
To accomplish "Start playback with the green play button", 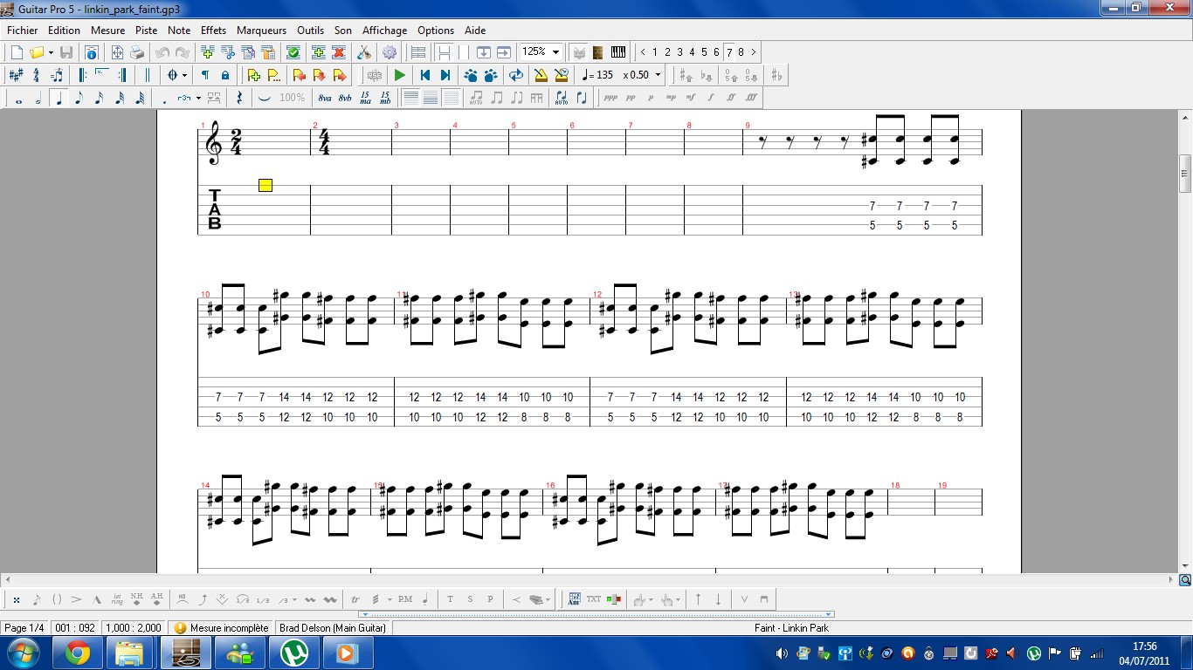I will point(400,75).
